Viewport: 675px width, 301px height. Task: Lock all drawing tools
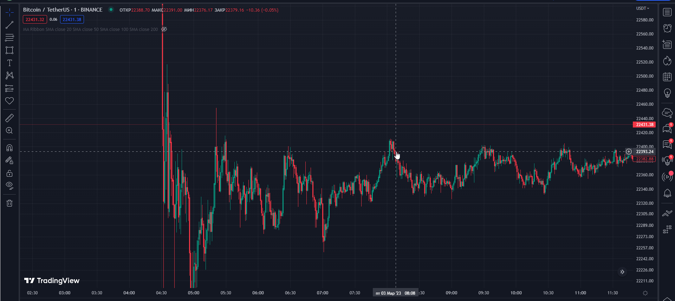[x=9, y=173]
